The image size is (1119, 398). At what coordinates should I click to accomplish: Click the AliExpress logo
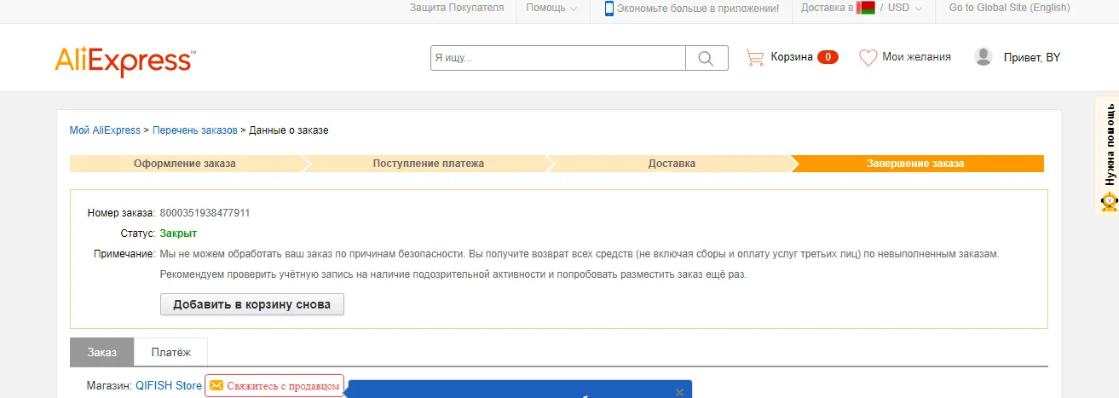coord(125,61)
